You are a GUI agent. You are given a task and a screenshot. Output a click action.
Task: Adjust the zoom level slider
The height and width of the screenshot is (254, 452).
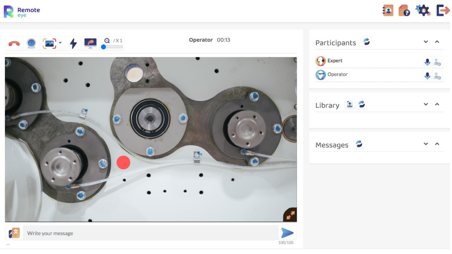pos(112,47)
